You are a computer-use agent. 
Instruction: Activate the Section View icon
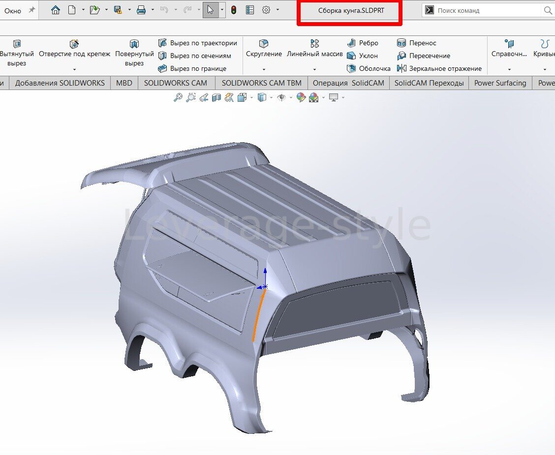(x=216, y=98)
